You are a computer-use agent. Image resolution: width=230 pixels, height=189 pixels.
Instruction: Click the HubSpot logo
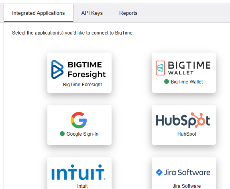coord(183,120)
